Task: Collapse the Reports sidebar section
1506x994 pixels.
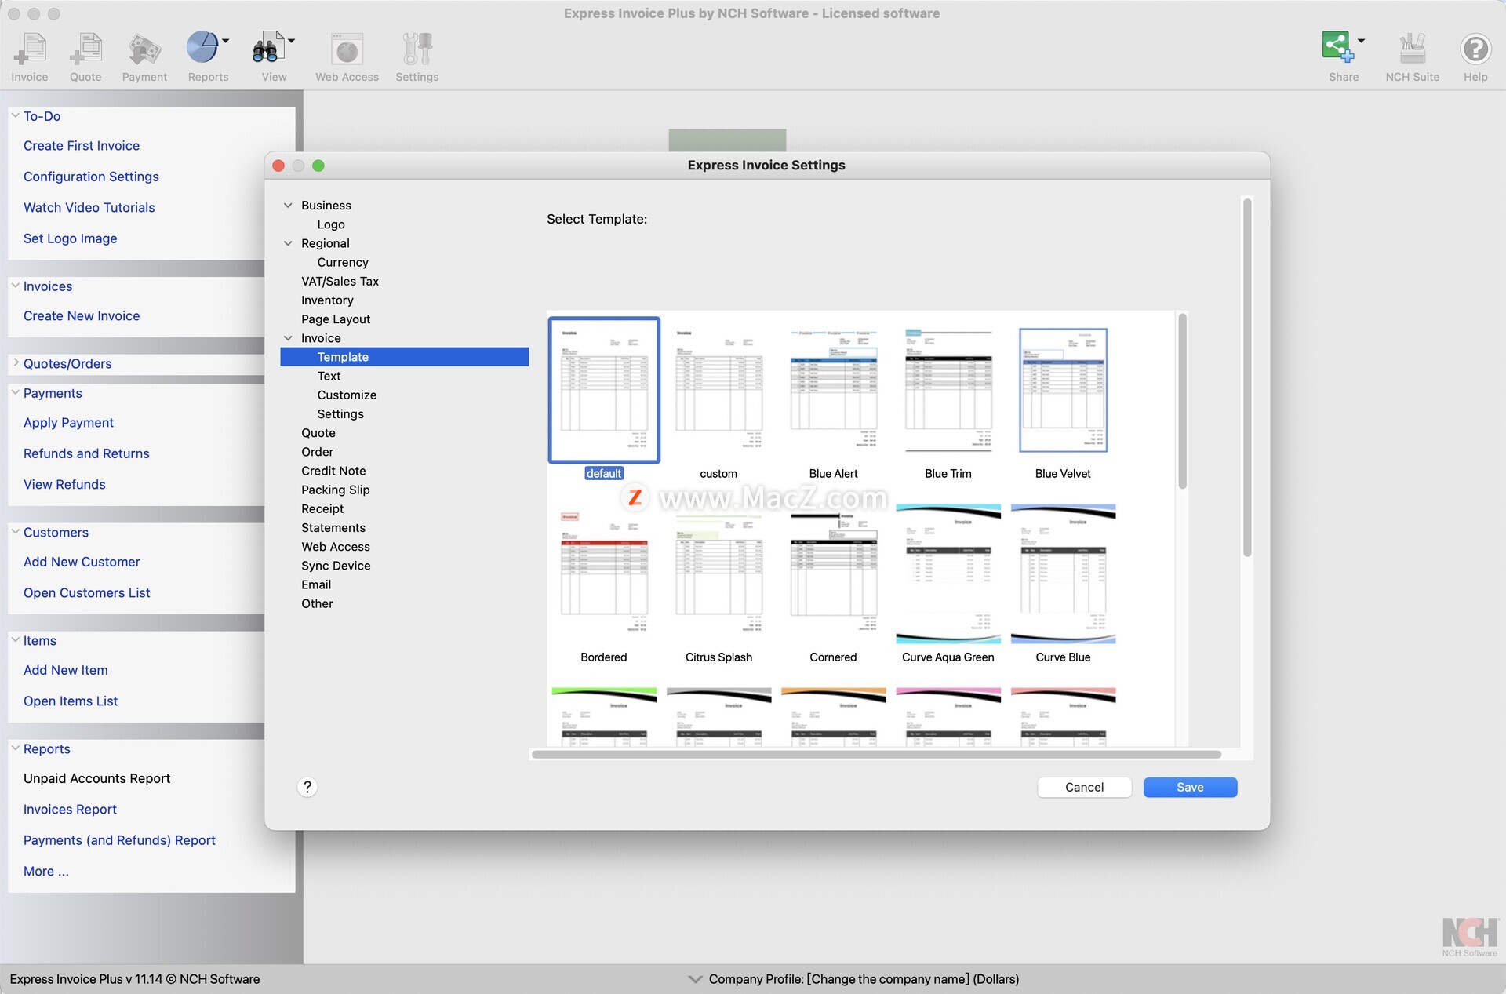Action: coord(15,748)
